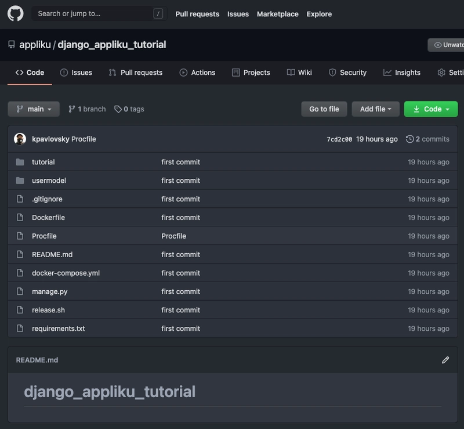Click the django_appliku_tutorial README heading
464x429 pixels.
(110, 392)
